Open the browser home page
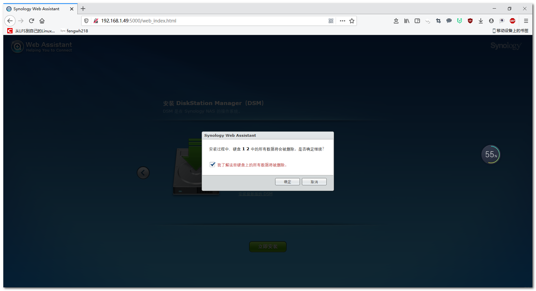The height and width of the screenshot is (291, 536). point(42,21)
